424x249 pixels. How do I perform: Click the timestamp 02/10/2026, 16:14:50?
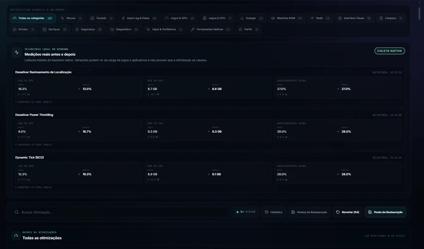pyautogui.click(x=387, y=115)
